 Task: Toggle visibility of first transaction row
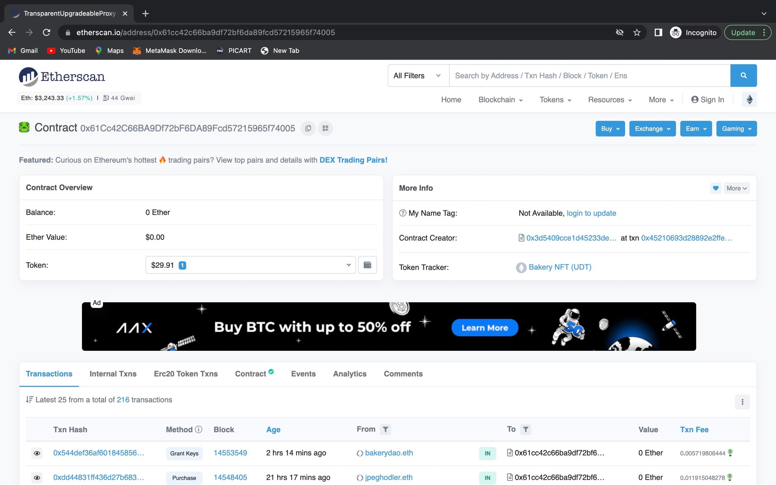(x=36, y=453)
